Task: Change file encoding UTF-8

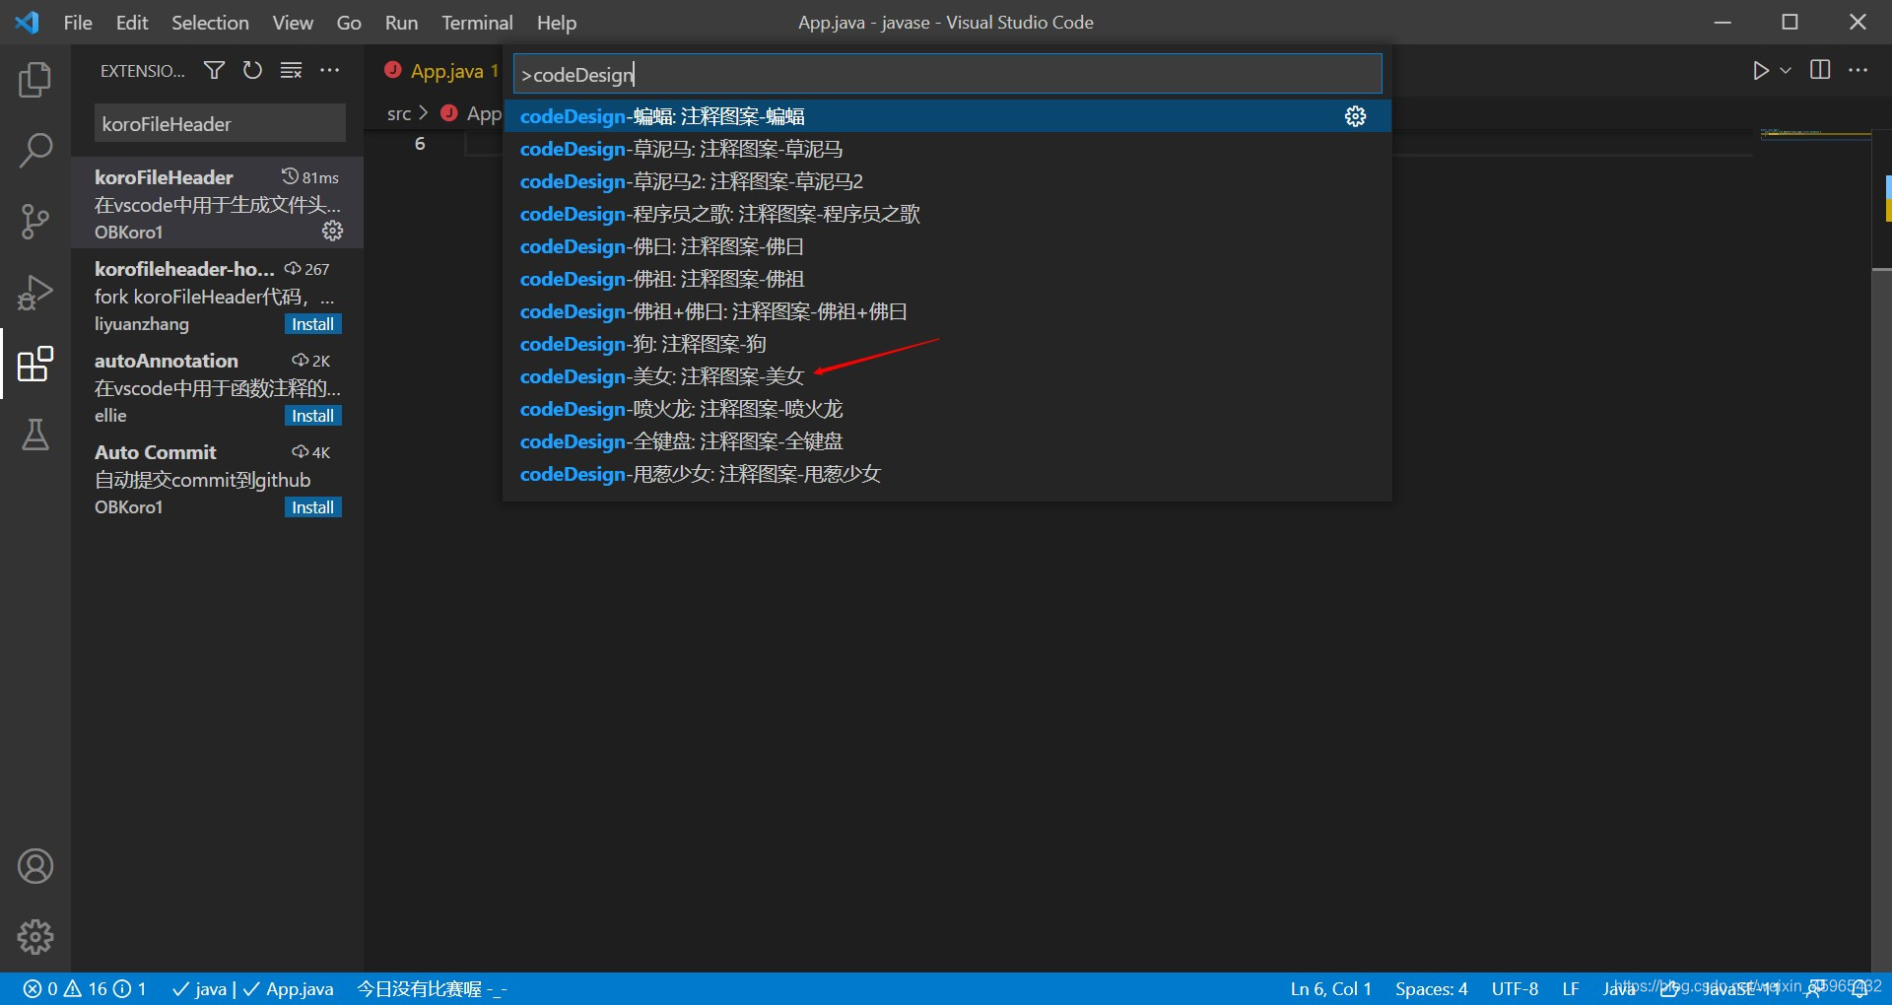Action: click(1515, 988)
